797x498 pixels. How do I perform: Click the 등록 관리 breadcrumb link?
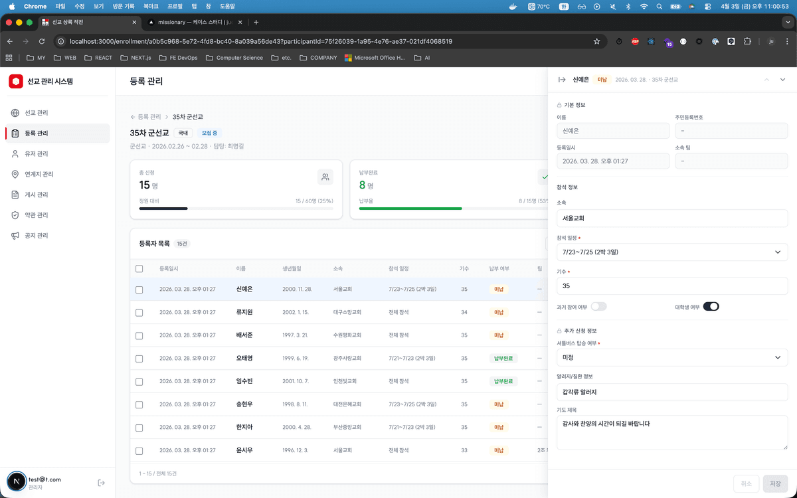point(149,117)
